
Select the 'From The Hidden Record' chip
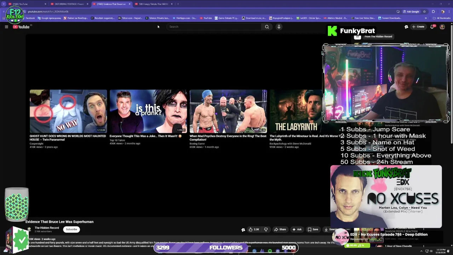[378, 36]
